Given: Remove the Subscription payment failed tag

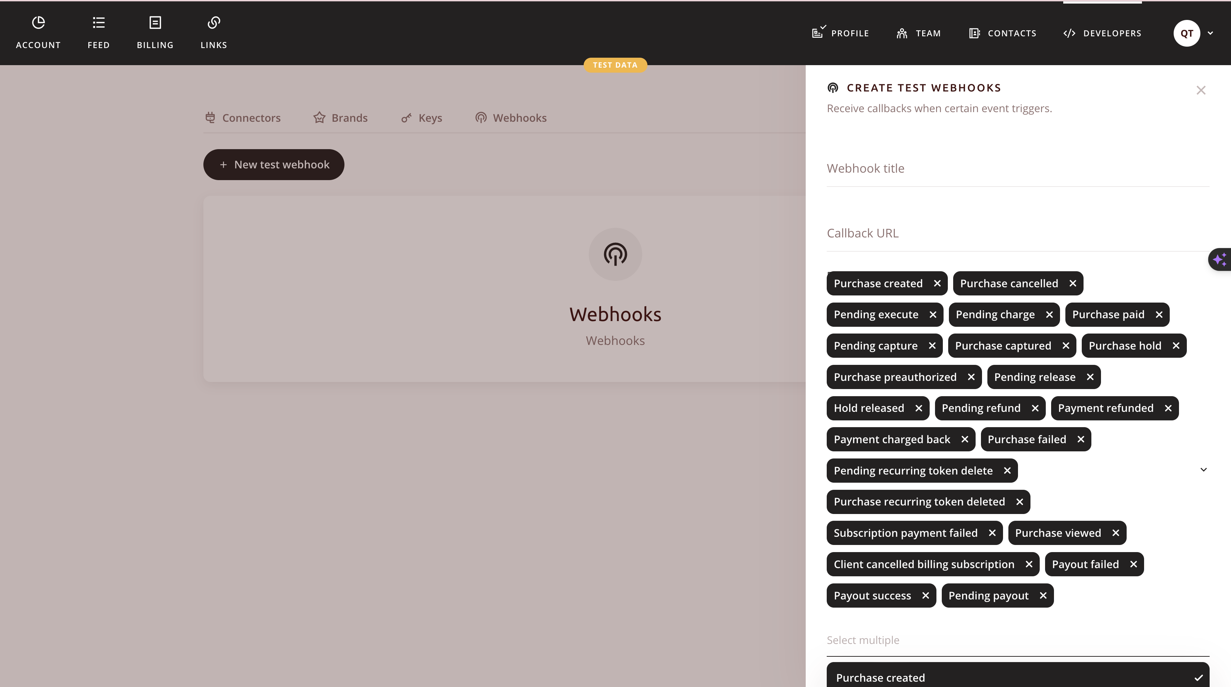Looking at the screenshot, I should (992, 533).
